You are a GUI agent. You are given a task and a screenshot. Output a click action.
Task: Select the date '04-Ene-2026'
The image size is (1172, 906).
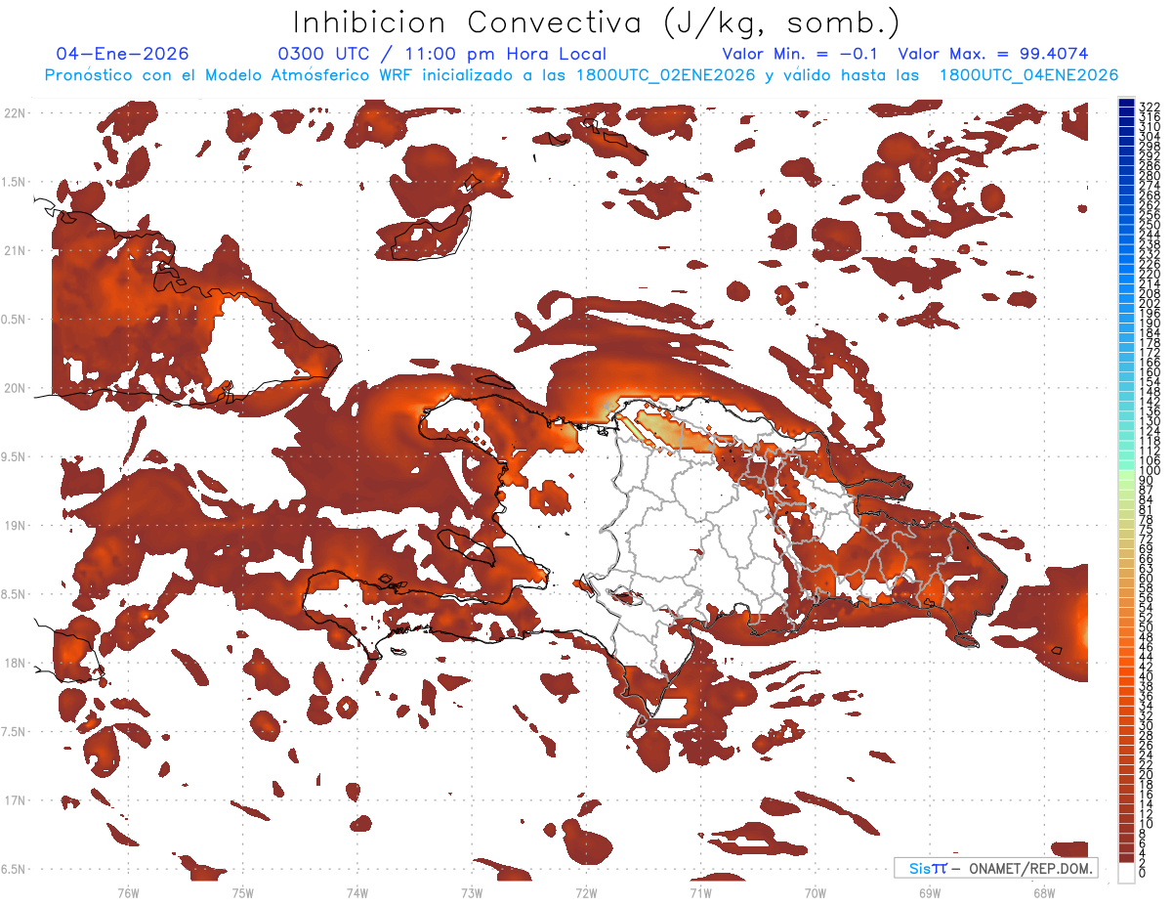[x=123, y=54]
